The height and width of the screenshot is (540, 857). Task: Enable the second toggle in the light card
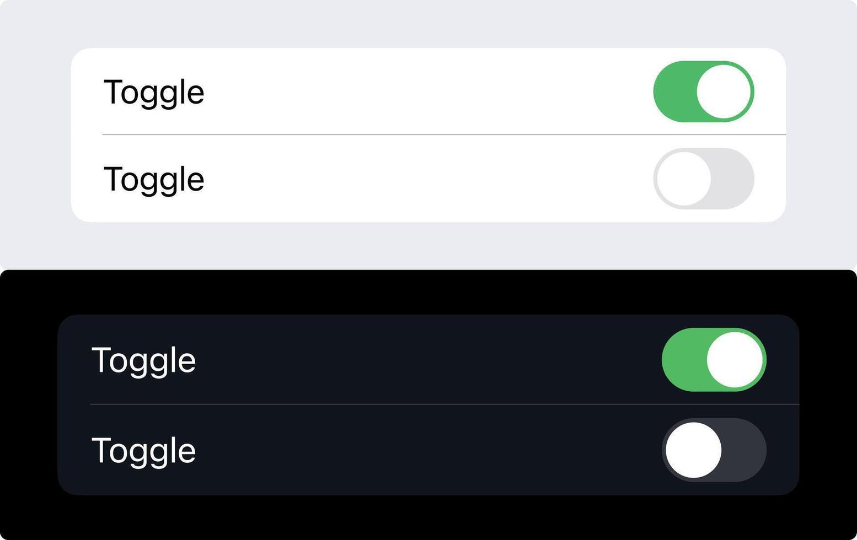[704, 178]
